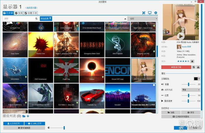205x133 pixels.
Task: Click Asuka creator name link
Action: point(186,46)
